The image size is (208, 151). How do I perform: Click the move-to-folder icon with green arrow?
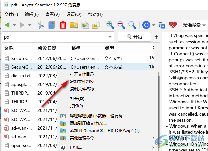coord(96,25)
